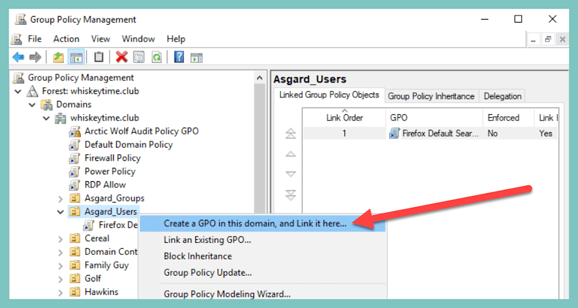Sort by the GPO column header
The width and height of the screenshot is (578, 308).
(434, 118)
